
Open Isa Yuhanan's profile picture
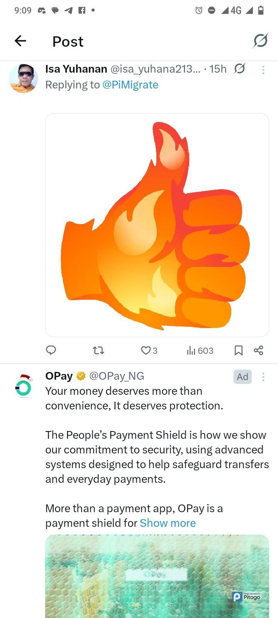coord(23,78)
